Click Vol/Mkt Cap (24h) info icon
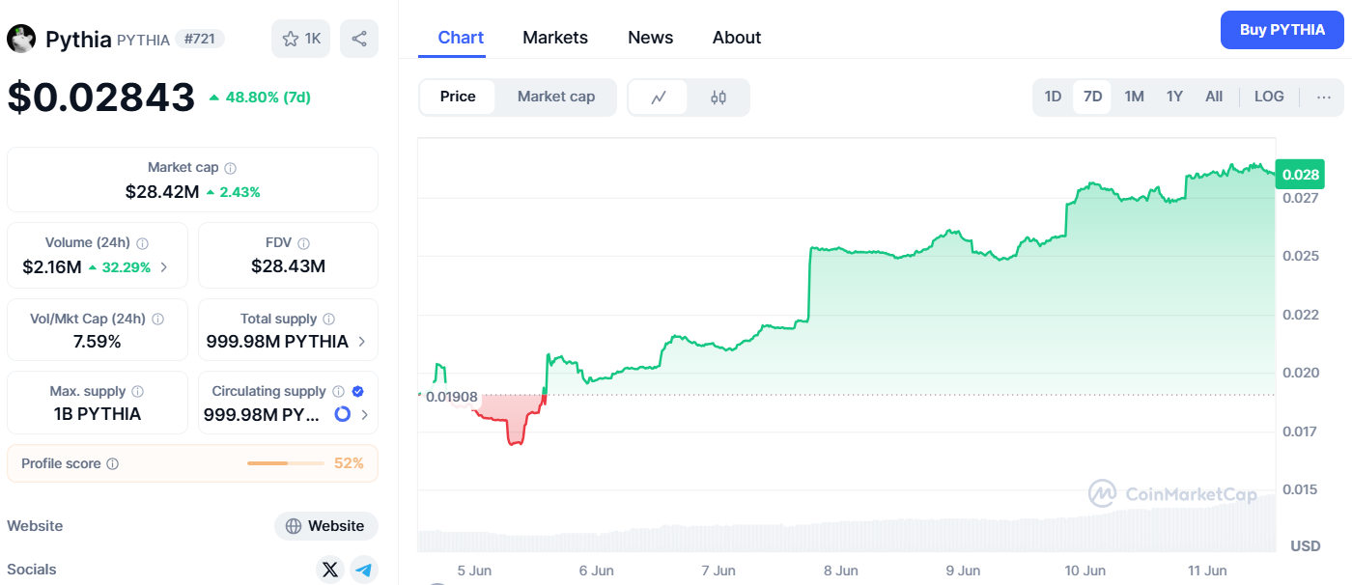 click(x=157, y=319)
